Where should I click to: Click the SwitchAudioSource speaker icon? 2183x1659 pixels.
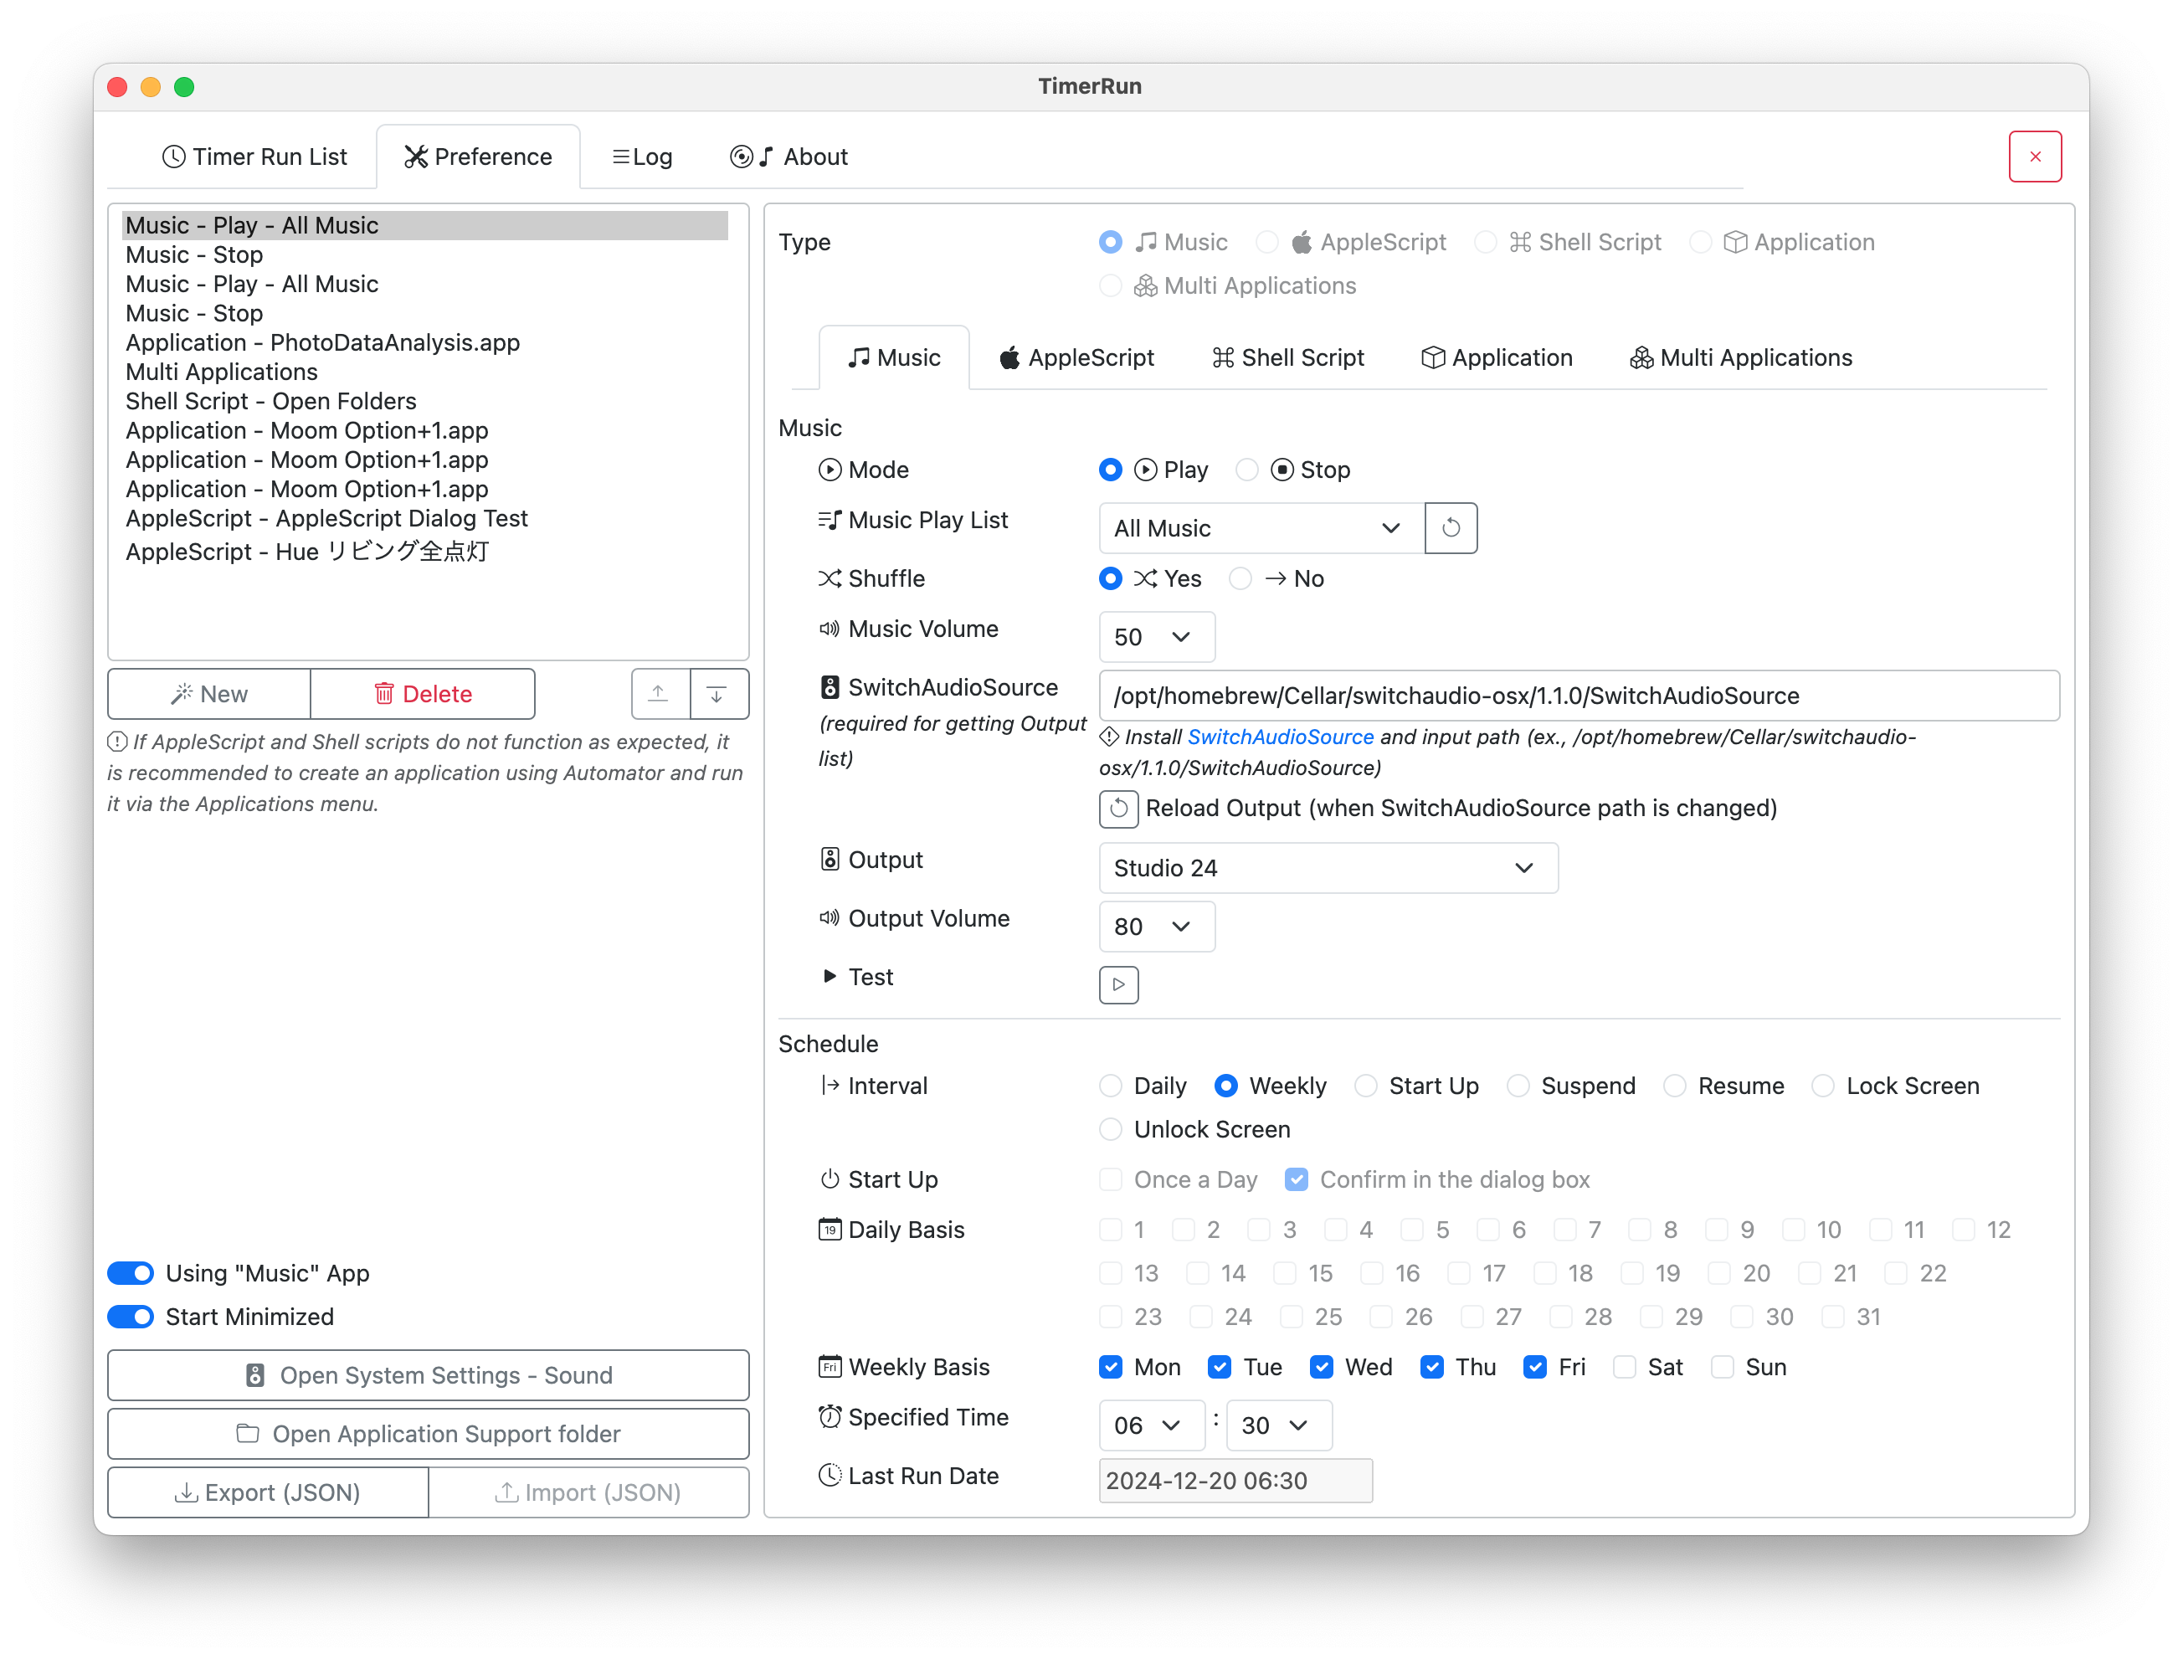[x=830, y=687]
